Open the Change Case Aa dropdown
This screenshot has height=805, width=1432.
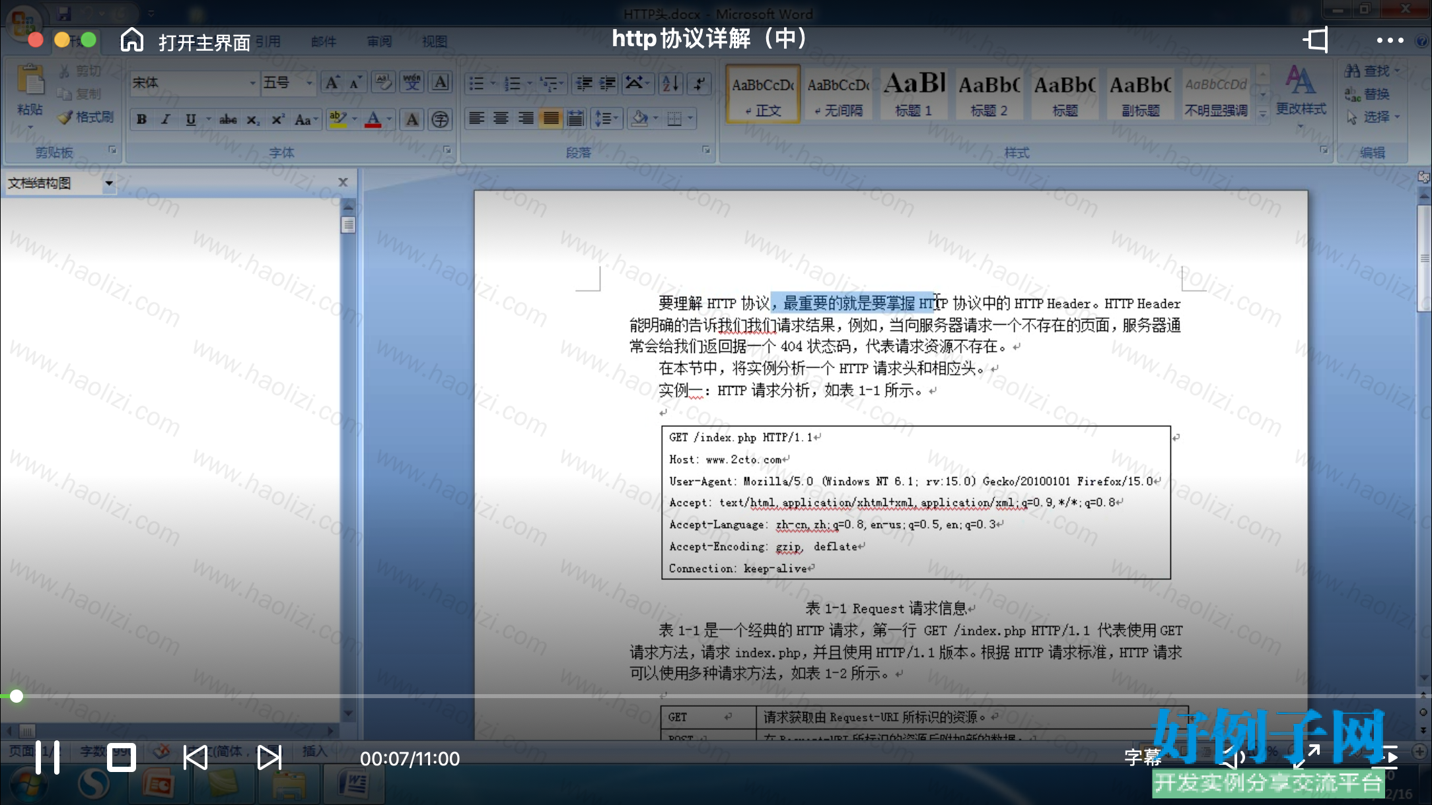click(x=306, y=119)
